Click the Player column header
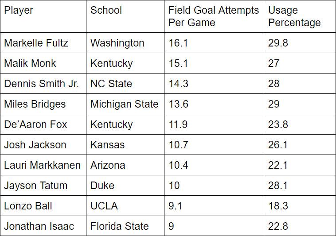 point(19,10)
